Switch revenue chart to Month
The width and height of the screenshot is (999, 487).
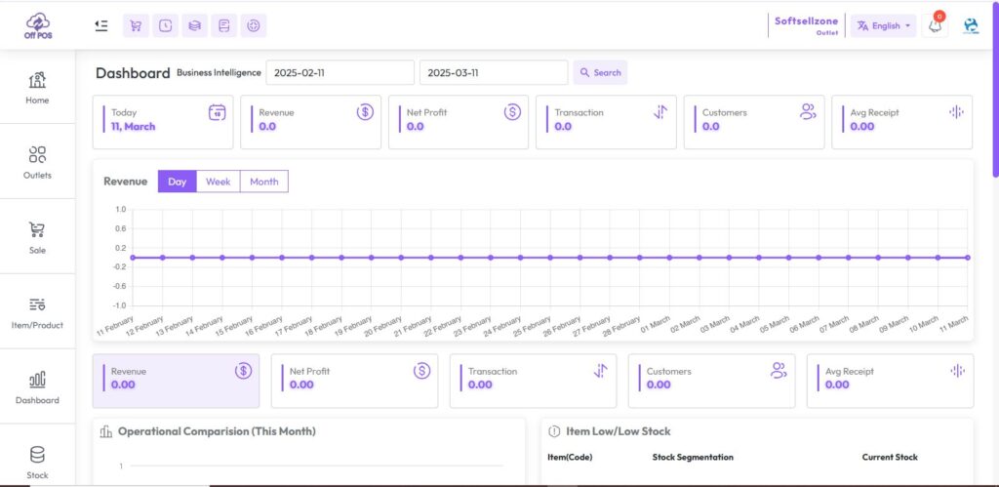(263, 182)
